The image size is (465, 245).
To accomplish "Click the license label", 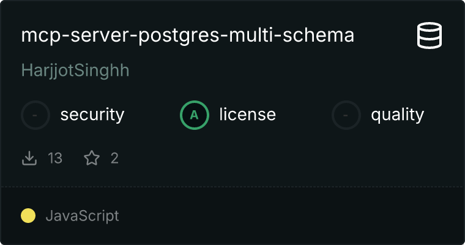I will [x=247, y=115].
